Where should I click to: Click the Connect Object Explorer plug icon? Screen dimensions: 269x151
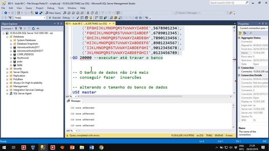tap(16, 29)
